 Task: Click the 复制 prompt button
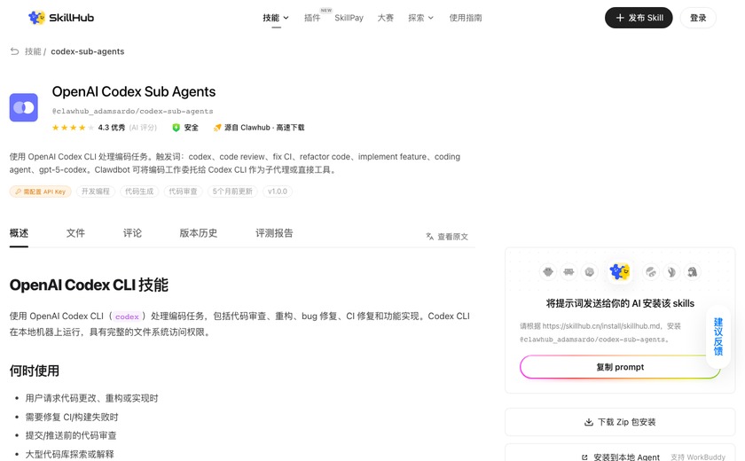pos(620,367)
